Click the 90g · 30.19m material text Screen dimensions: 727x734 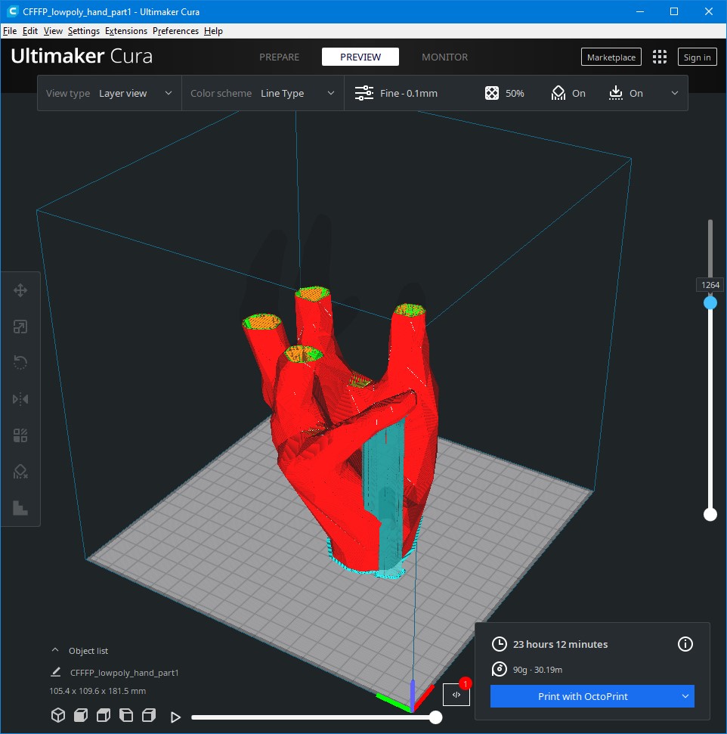point(537,670)
